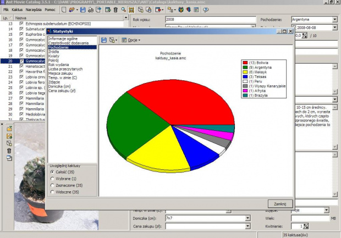Click the load picture folder icon
Viewport: 341px width, 238px height.
9,128
